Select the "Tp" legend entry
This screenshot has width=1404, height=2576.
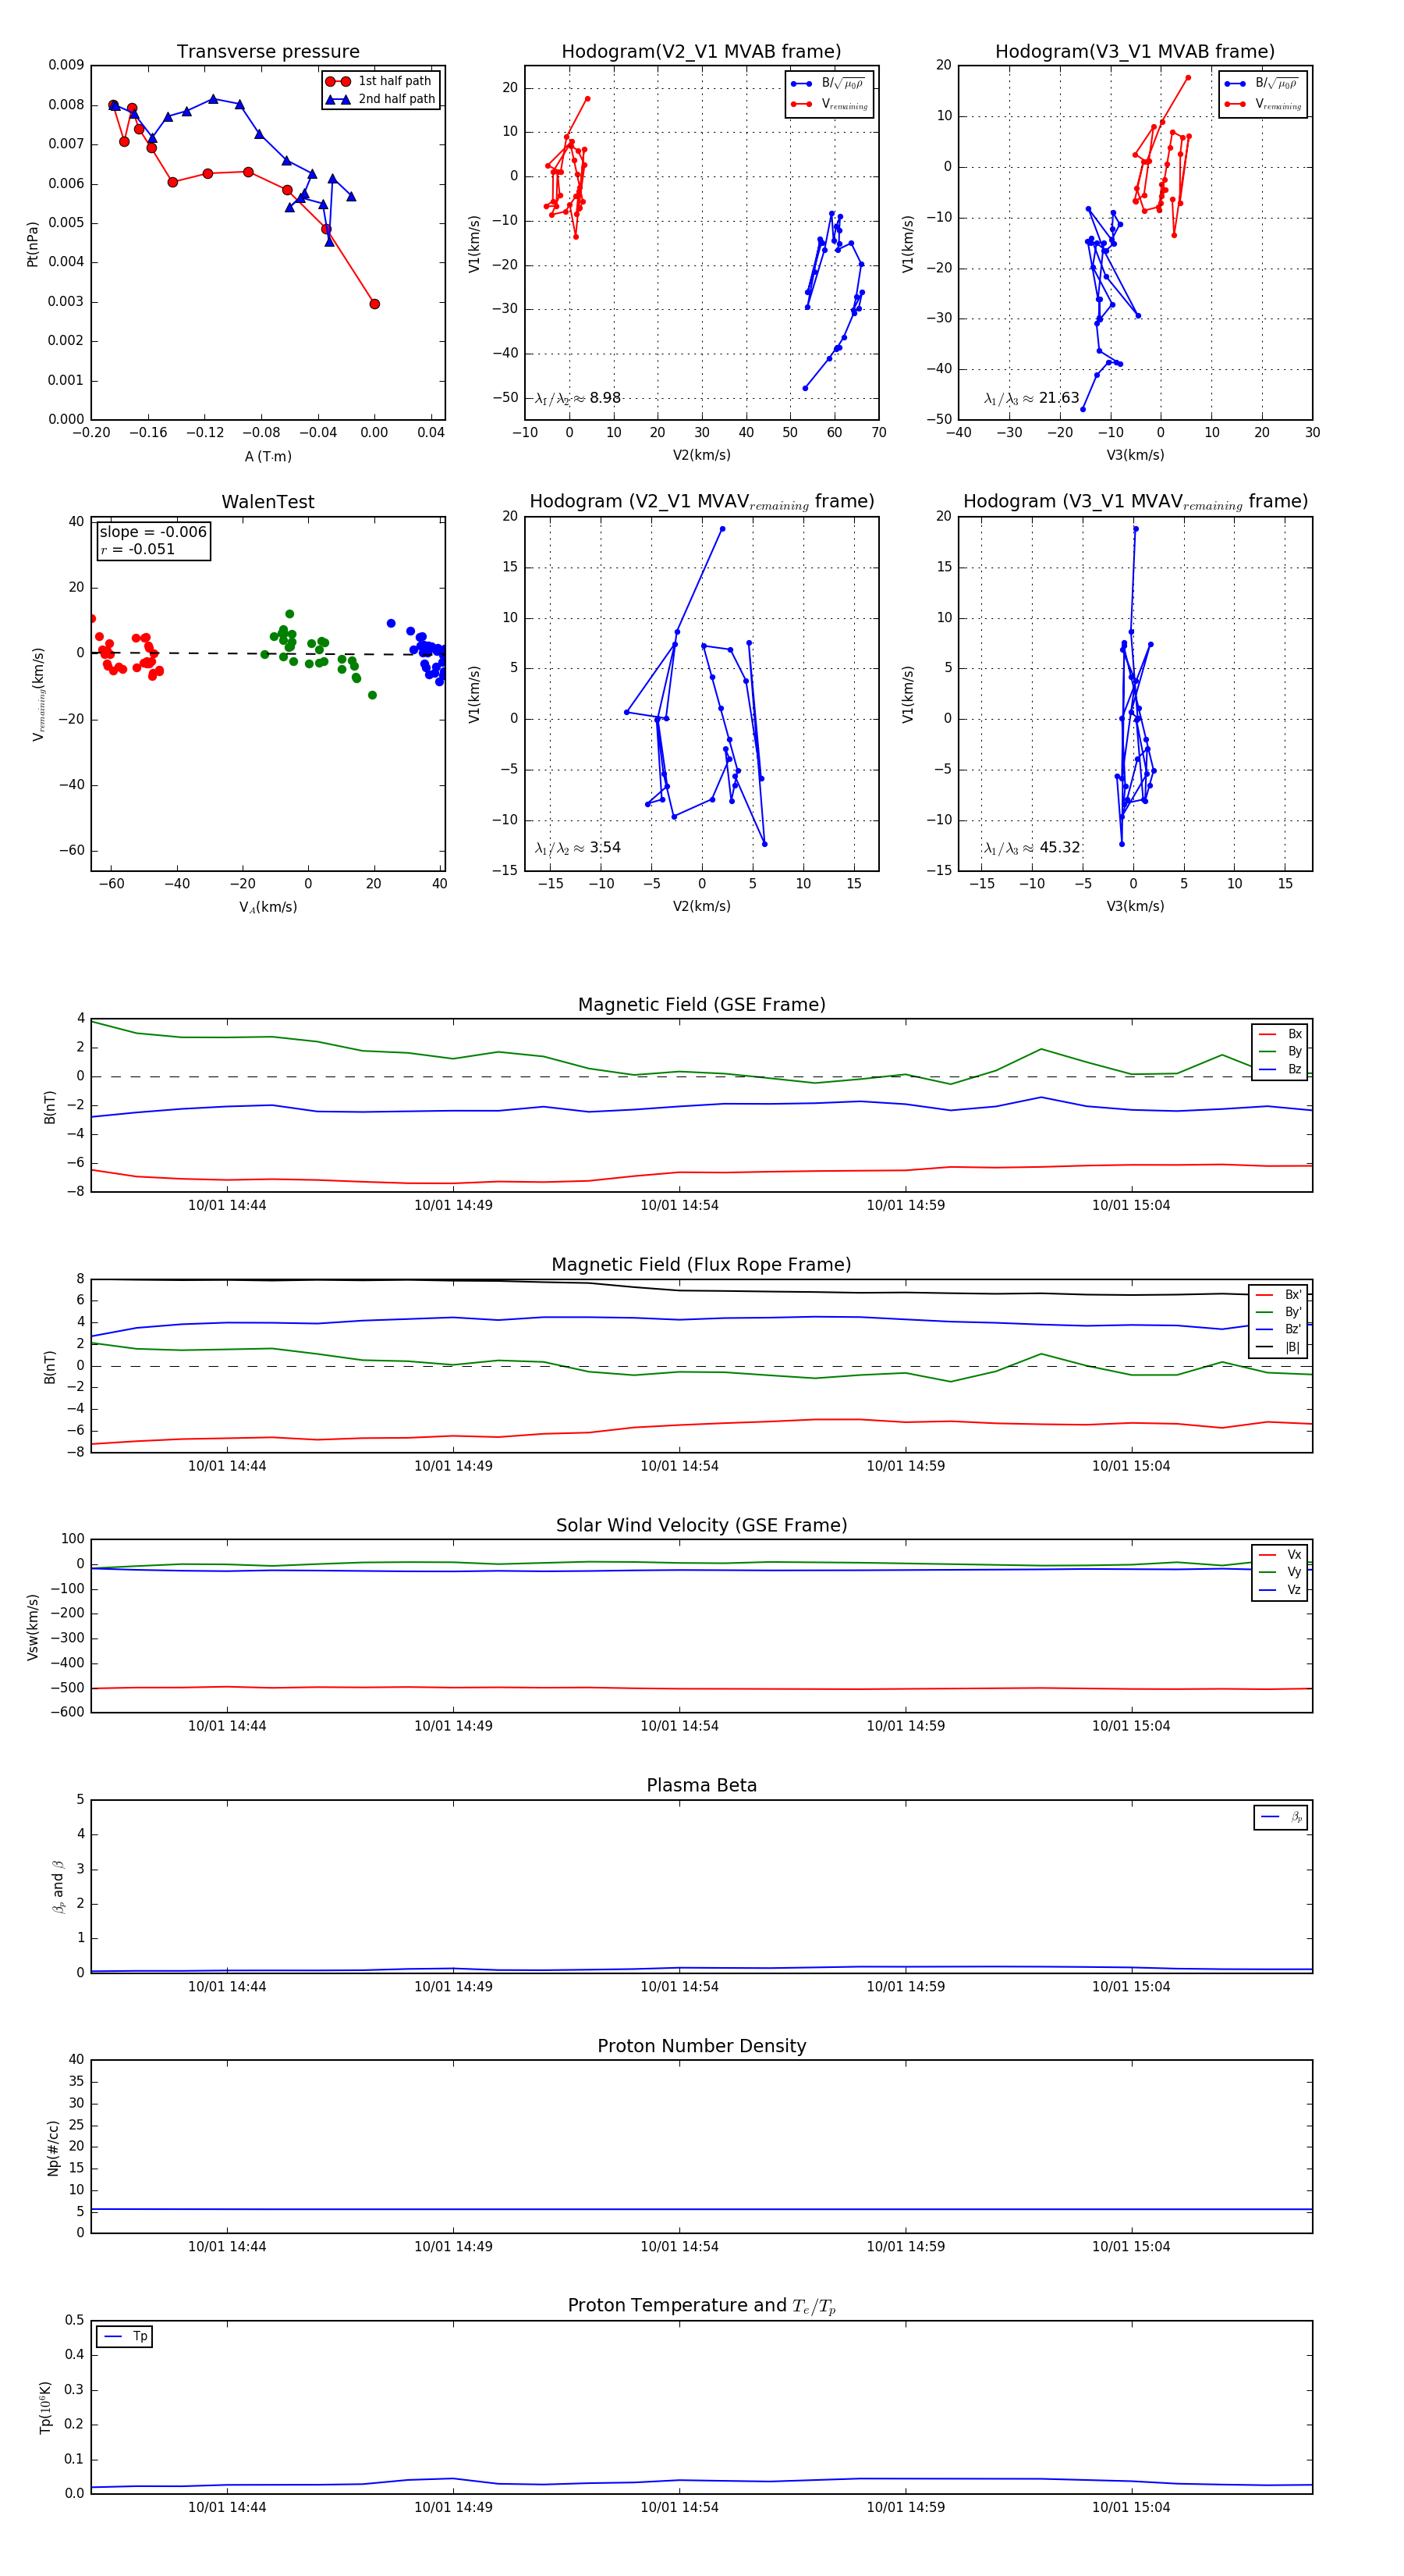[x=125, y=2337]
